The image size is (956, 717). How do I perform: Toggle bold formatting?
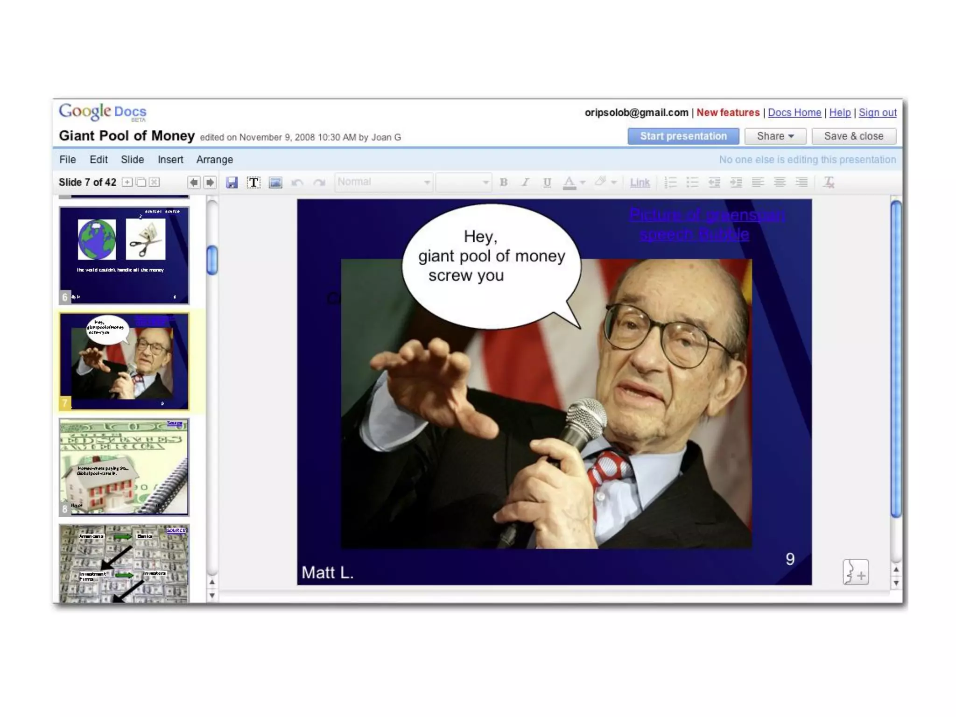click(503, 183)
